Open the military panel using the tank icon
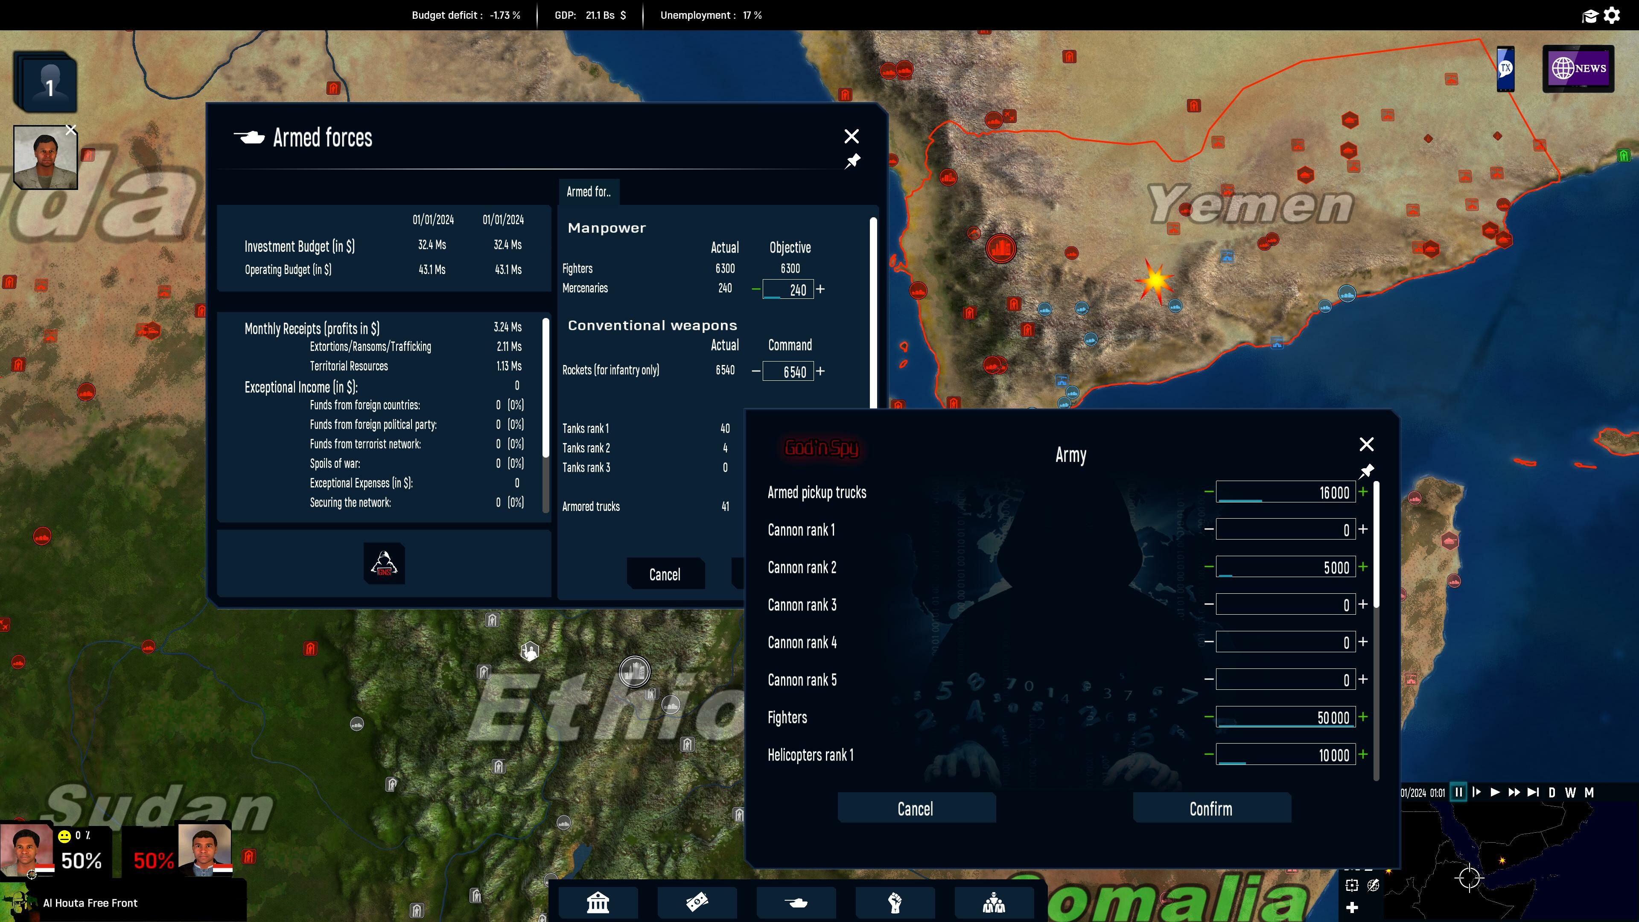 click(795, 902)
